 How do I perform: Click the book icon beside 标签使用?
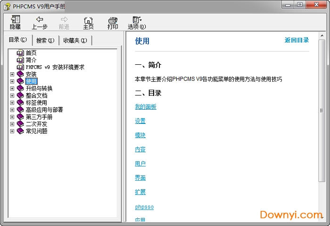(20, 103)
